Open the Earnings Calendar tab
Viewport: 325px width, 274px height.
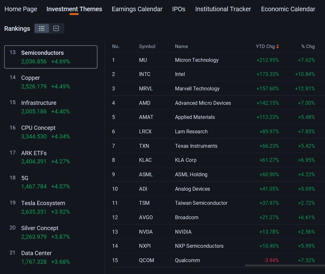[x=137, y=9]
